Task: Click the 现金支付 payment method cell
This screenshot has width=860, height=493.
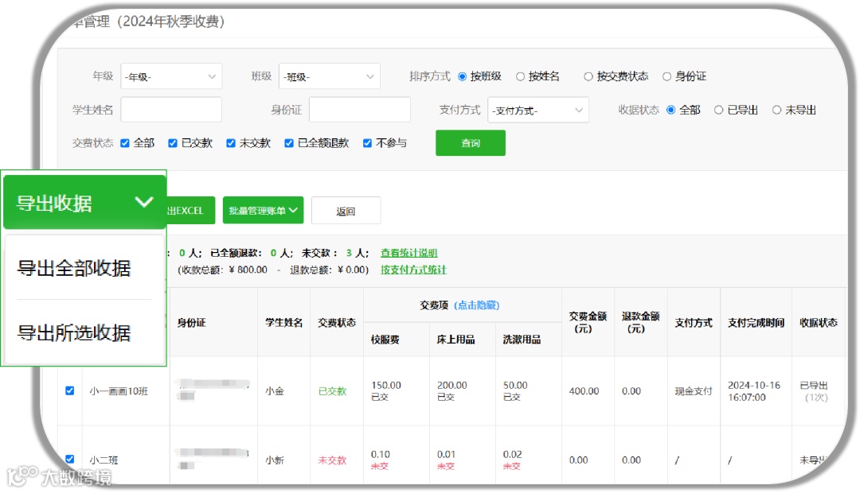Action: point(694,391)
